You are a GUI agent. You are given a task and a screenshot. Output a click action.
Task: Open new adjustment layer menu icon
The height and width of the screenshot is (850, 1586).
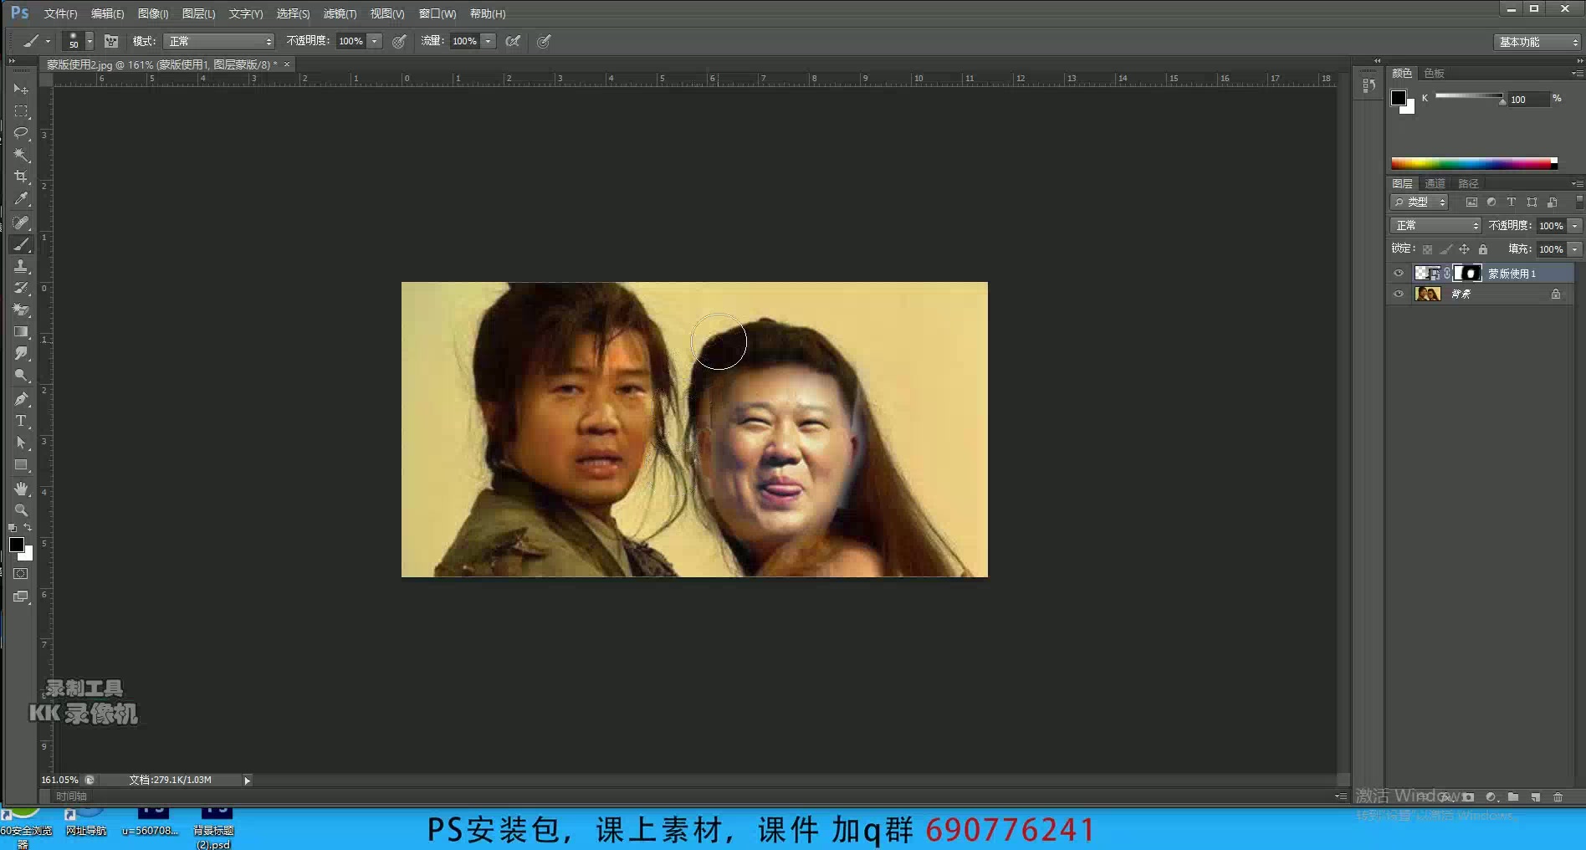tap(1491, 797)
